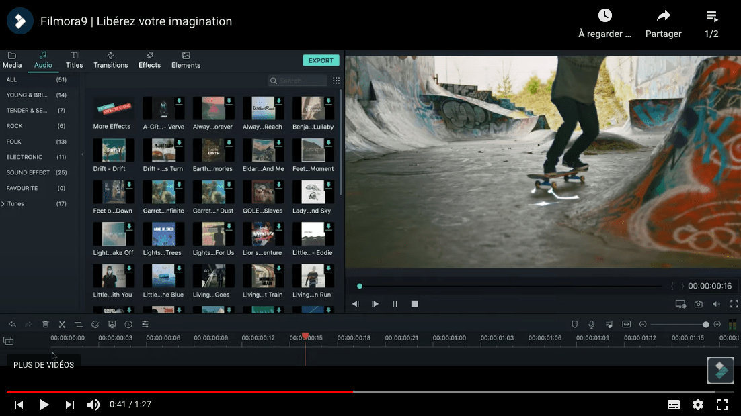Open the playlist 1/2 icon
Image resolution: width=741 pixels, height=416 pixels.
tap(711, 17)
